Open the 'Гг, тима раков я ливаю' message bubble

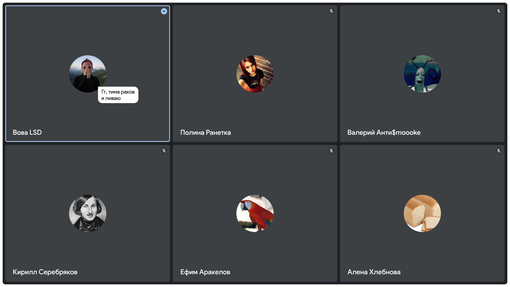click(118, 95)
